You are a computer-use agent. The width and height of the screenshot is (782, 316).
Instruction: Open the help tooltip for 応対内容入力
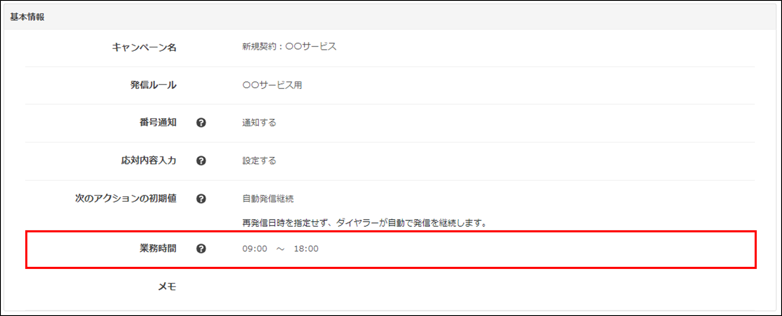[201, 161]
